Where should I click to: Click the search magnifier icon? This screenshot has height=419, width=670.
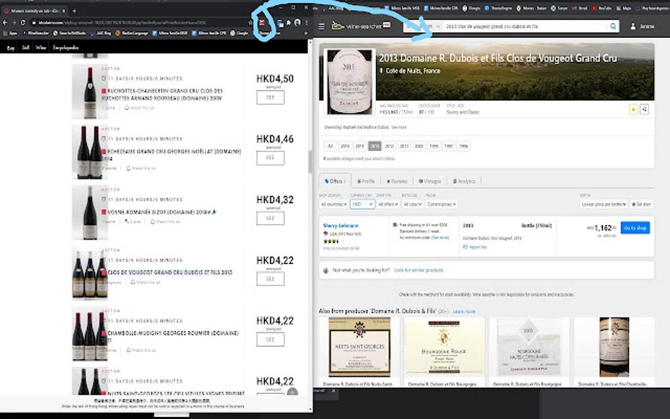[x=612, y=25]
